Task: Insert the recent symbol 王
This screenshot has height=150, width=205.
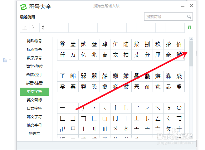Action: (25, 28)
